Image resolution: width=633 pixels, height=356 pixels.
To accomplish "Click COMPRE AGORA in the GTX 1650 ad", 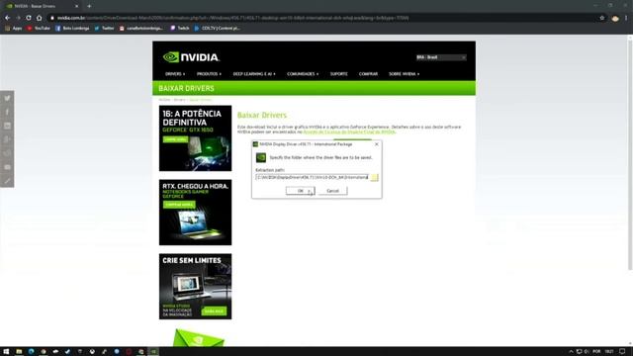I will [176, 139].
